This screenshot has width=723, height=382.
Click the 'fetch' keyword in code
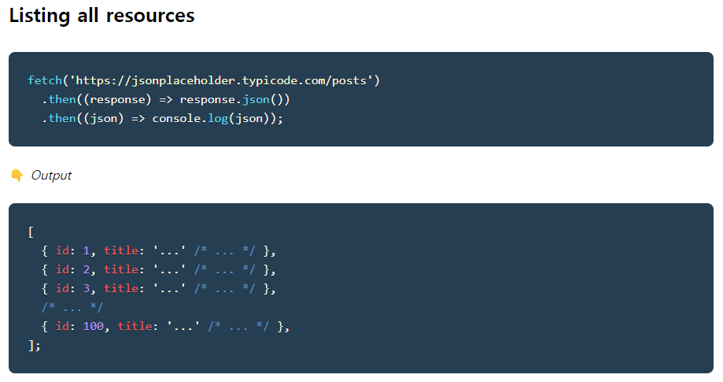(45, 80)
